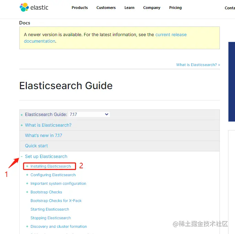The height and width of the screenshot is (234, 235).
Task: Expand 'Important system configuration' plus icon
Action: [27, 183]
